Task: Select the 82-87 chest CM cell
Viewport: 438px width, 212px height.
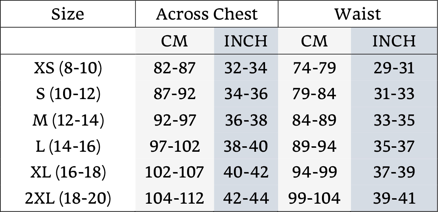Action: point(174,68)
